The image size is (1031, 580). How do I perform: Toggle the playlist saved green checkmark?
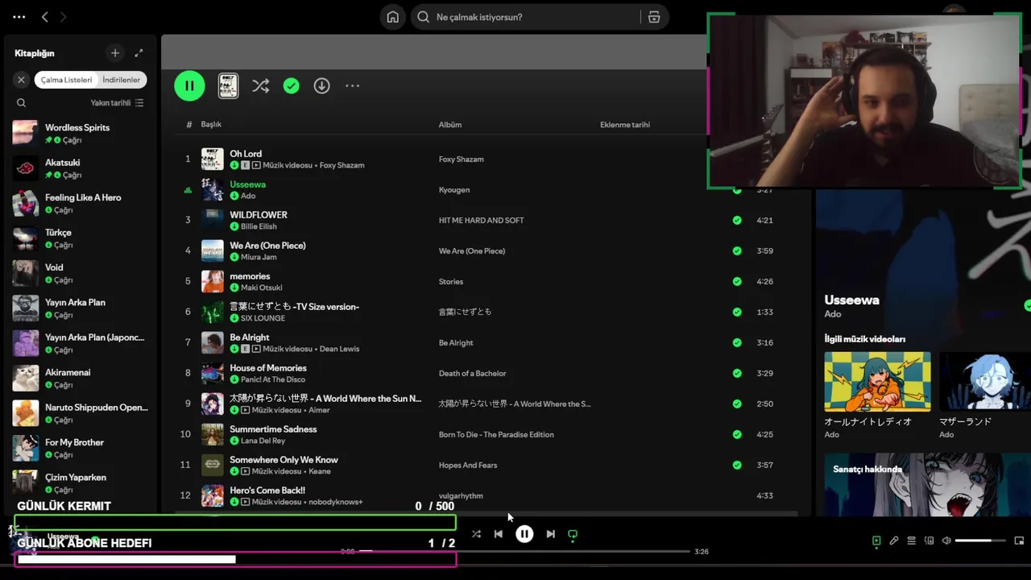pyautogui.click(x=292, y=85)
